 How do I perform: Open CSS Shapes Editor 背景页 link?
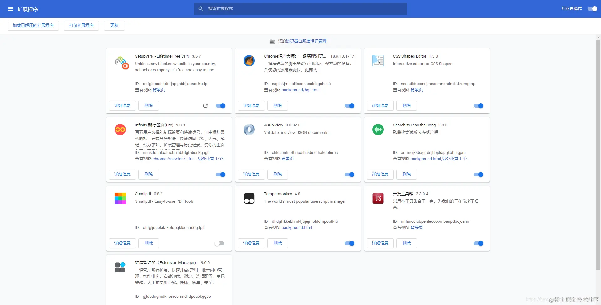tap(417, 90)
